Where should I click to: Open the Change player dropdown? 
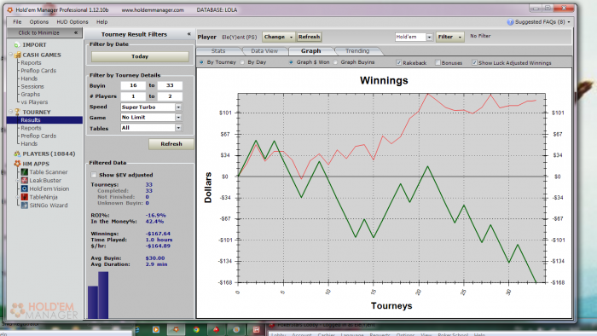click(278, 37)
